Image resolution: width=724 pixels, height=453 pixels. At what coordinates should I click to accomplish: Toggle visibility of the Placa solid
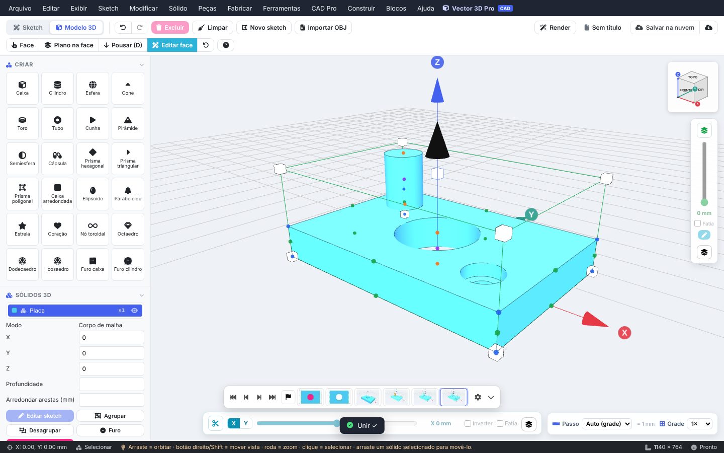[x=134, y=311]
